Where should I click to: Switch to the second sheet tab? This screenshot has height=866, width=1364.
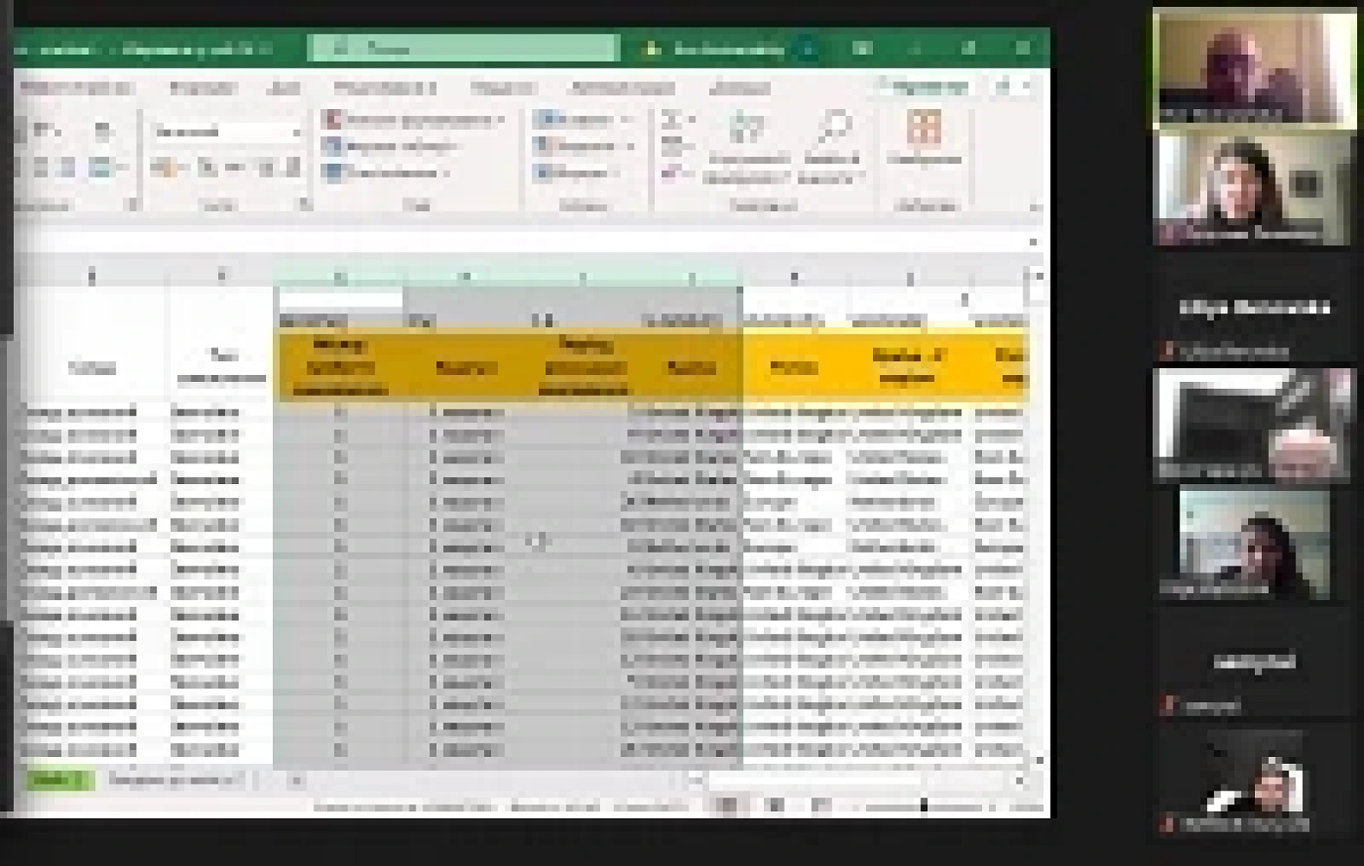[x=173, y=780]
